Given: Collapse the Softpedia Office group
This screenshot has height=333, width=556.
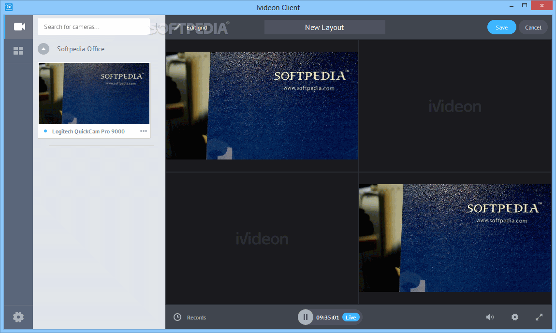Looking at the screenshot, I should (44, 49).
